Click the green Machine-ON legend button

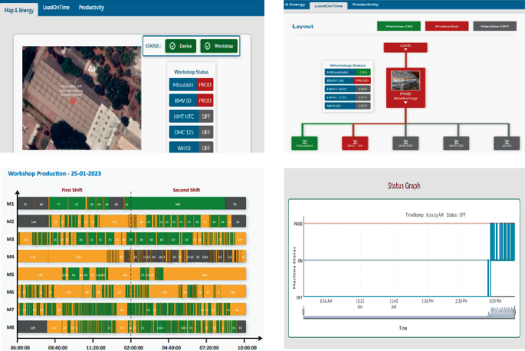point(399,26)
